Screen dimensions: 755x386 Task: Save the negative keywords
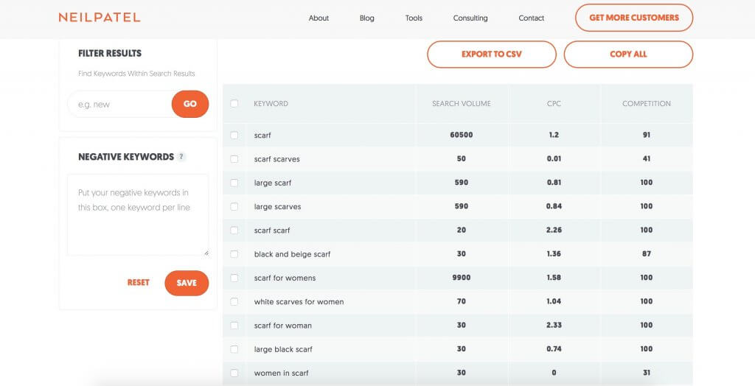click(x=187, y=283)
